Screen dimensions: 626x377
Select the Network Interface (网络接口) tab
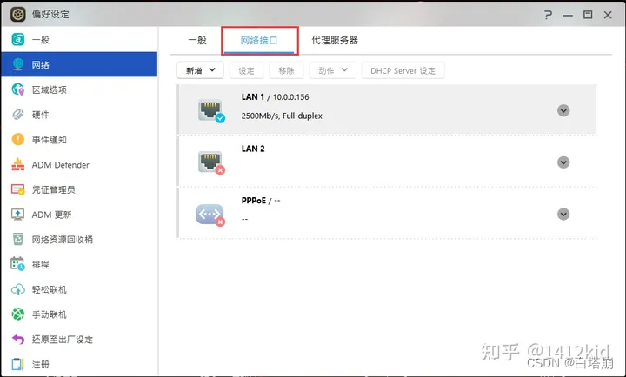pos(259,40)
